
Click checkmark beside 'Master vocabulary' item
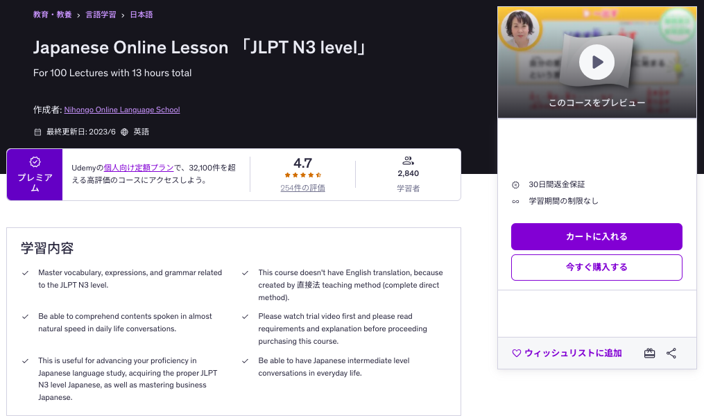[x=25, y=273]
